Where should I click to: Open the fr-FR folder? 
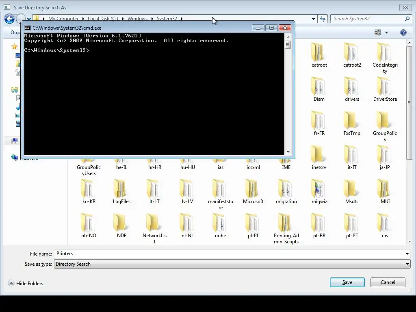[x=319, y=123]
